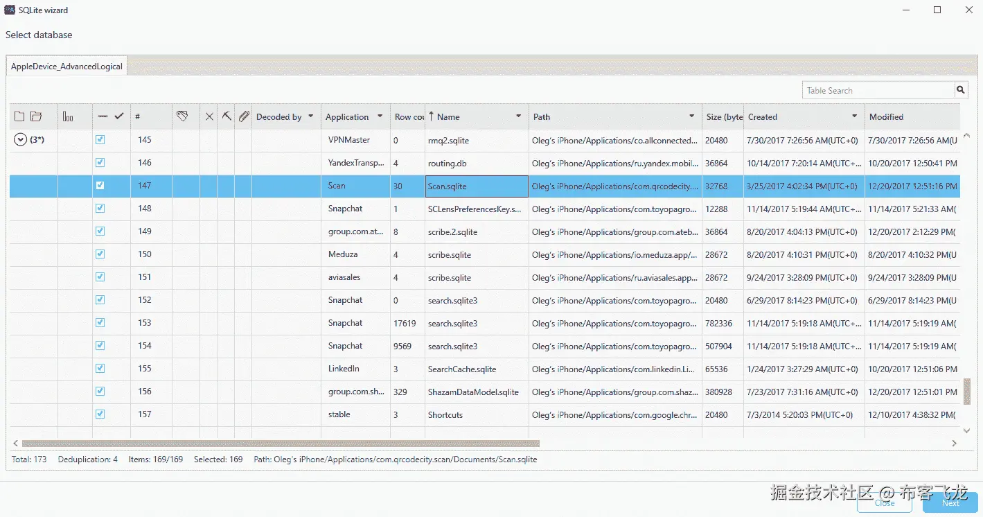Click the aviasales application cell

[x=356, y=277]
